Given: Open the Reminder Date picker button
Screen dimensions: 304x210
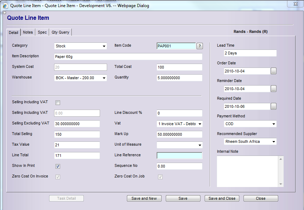Looking at the screenshot, I should 274,89.
